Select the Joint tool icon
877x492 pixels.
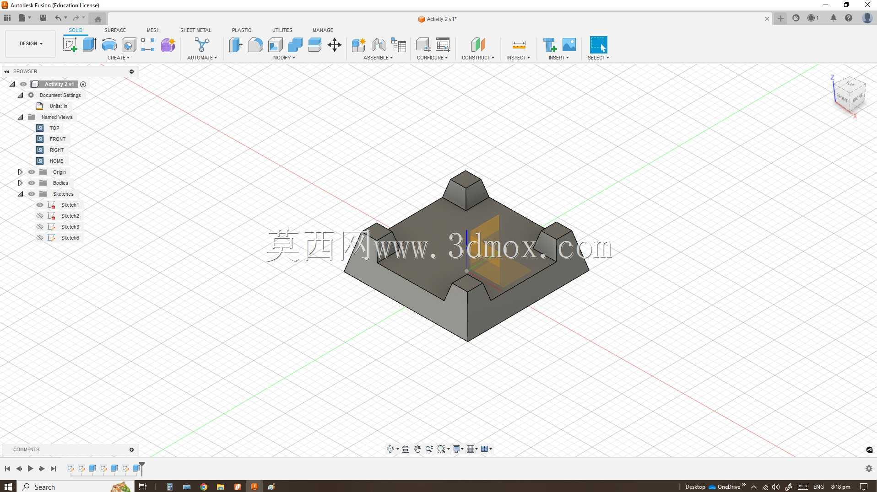click(x=379, y=45)
